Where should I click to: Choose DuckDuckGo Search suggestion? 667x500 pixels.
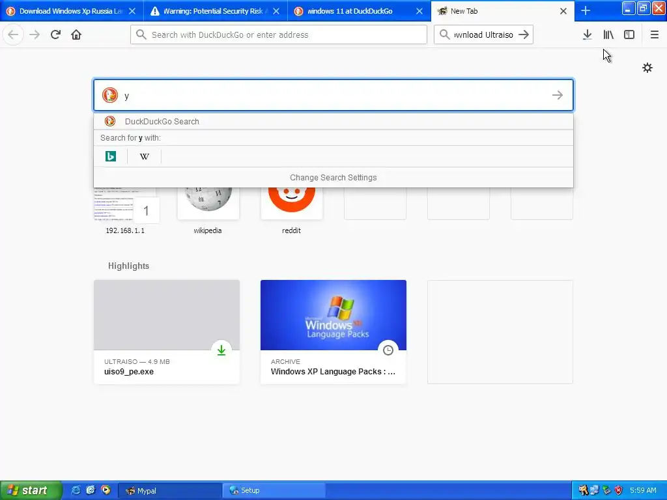(x=333, y=122)
